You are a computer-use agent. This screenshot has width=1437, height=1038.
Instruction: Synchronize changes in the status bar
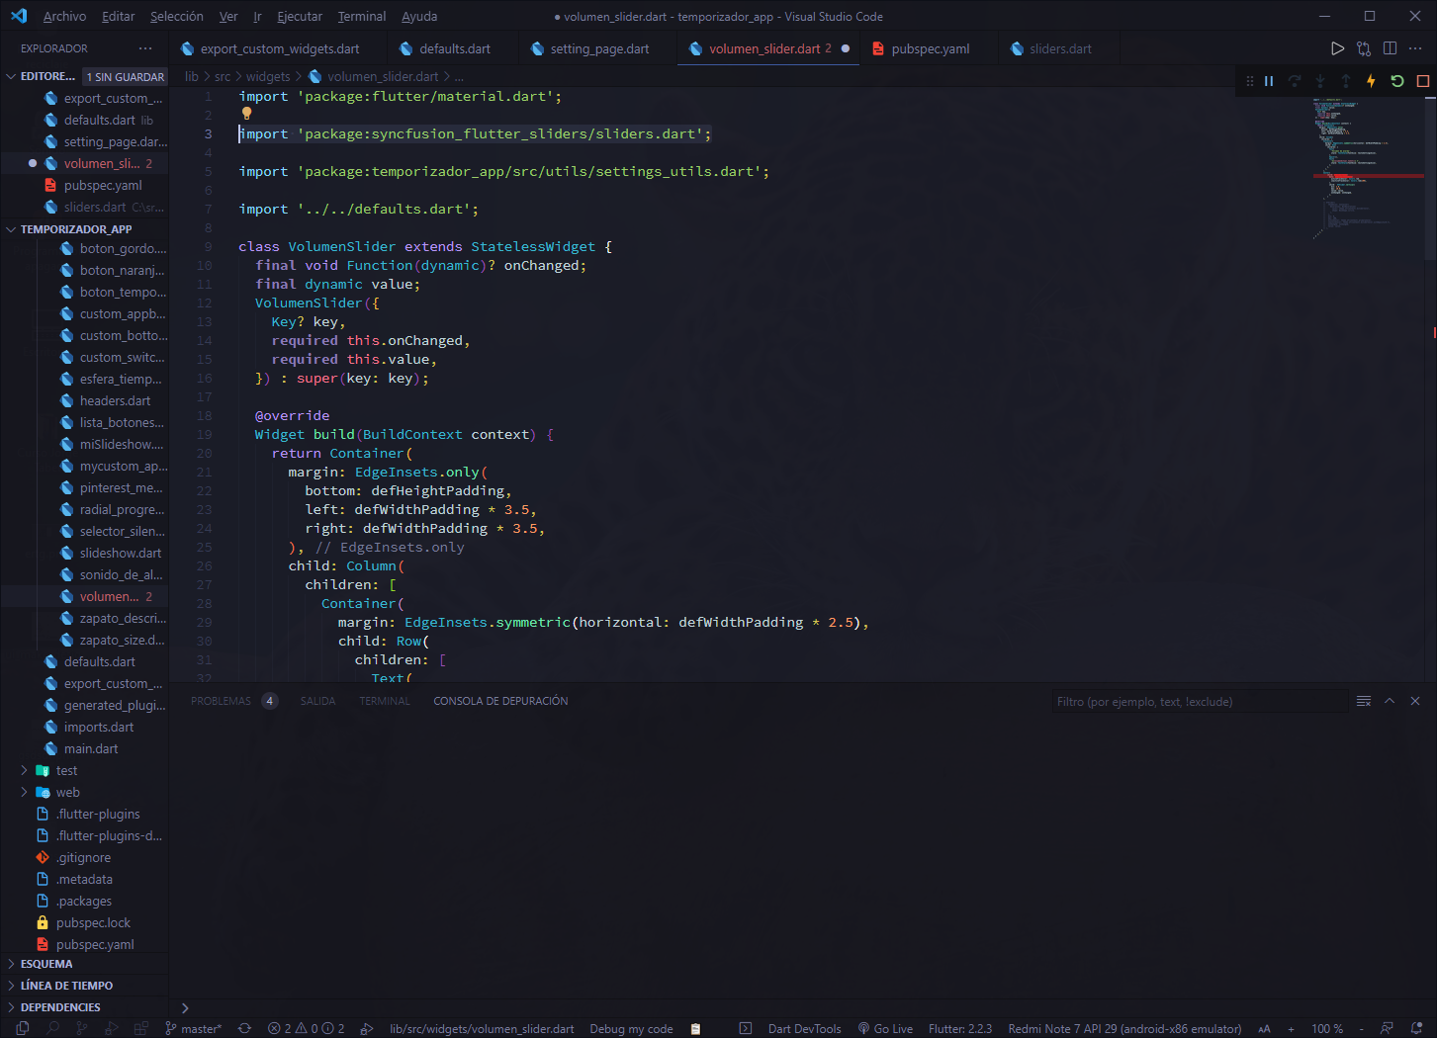point(244,1029)
